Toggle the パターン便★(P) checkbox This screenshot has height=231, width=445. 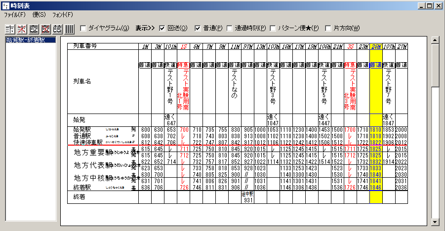pos(273,28)
